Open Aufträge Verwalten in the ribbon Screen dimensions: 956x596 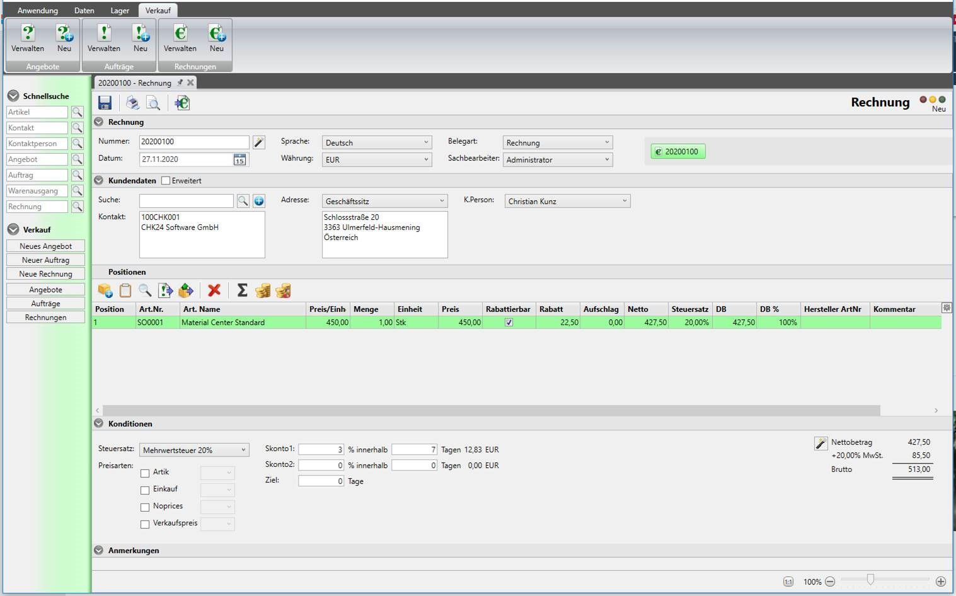[104, 38]
